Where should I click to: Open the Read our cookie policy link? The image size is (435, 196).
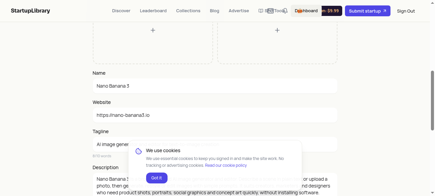coord(226,165)
